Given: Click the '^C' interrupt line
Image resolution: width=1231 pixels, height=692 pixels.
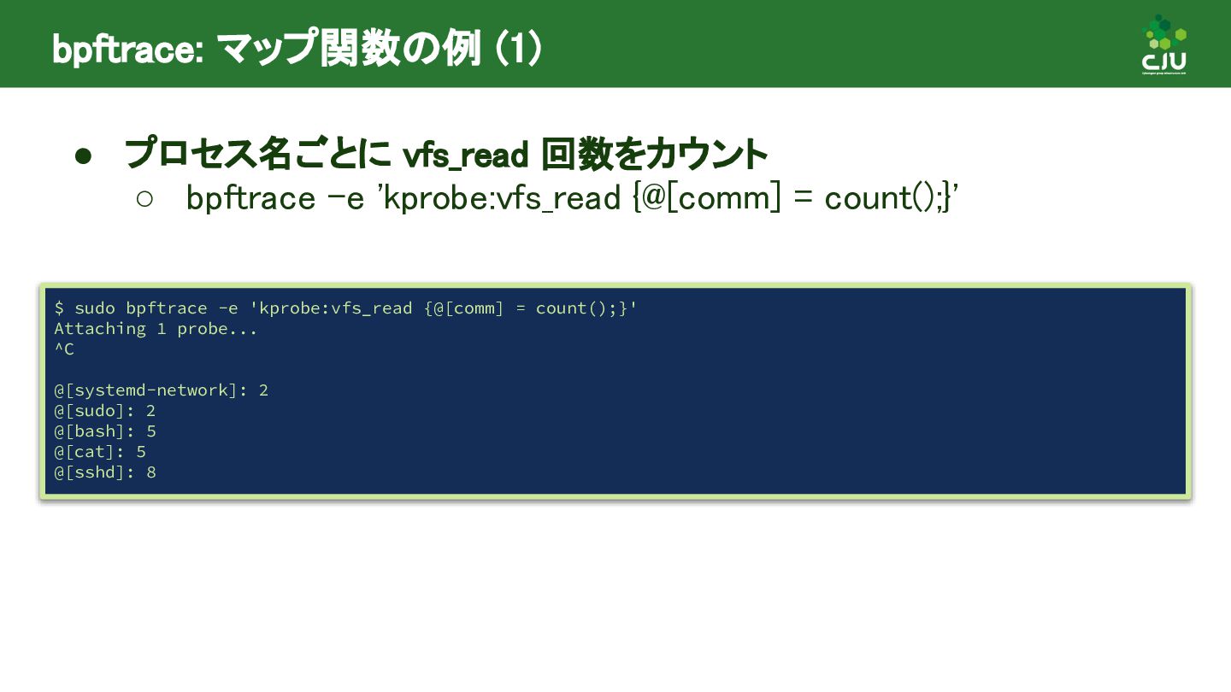Looking at the screenshot, I should [64, 349].
